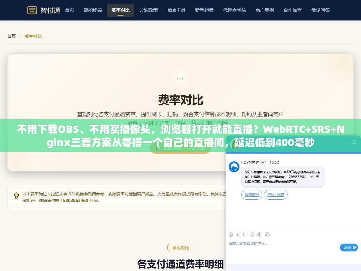This screenshot has width=361, height=271.
Task: Click the screenshot capture icon in chat
Action: point(245,235)
